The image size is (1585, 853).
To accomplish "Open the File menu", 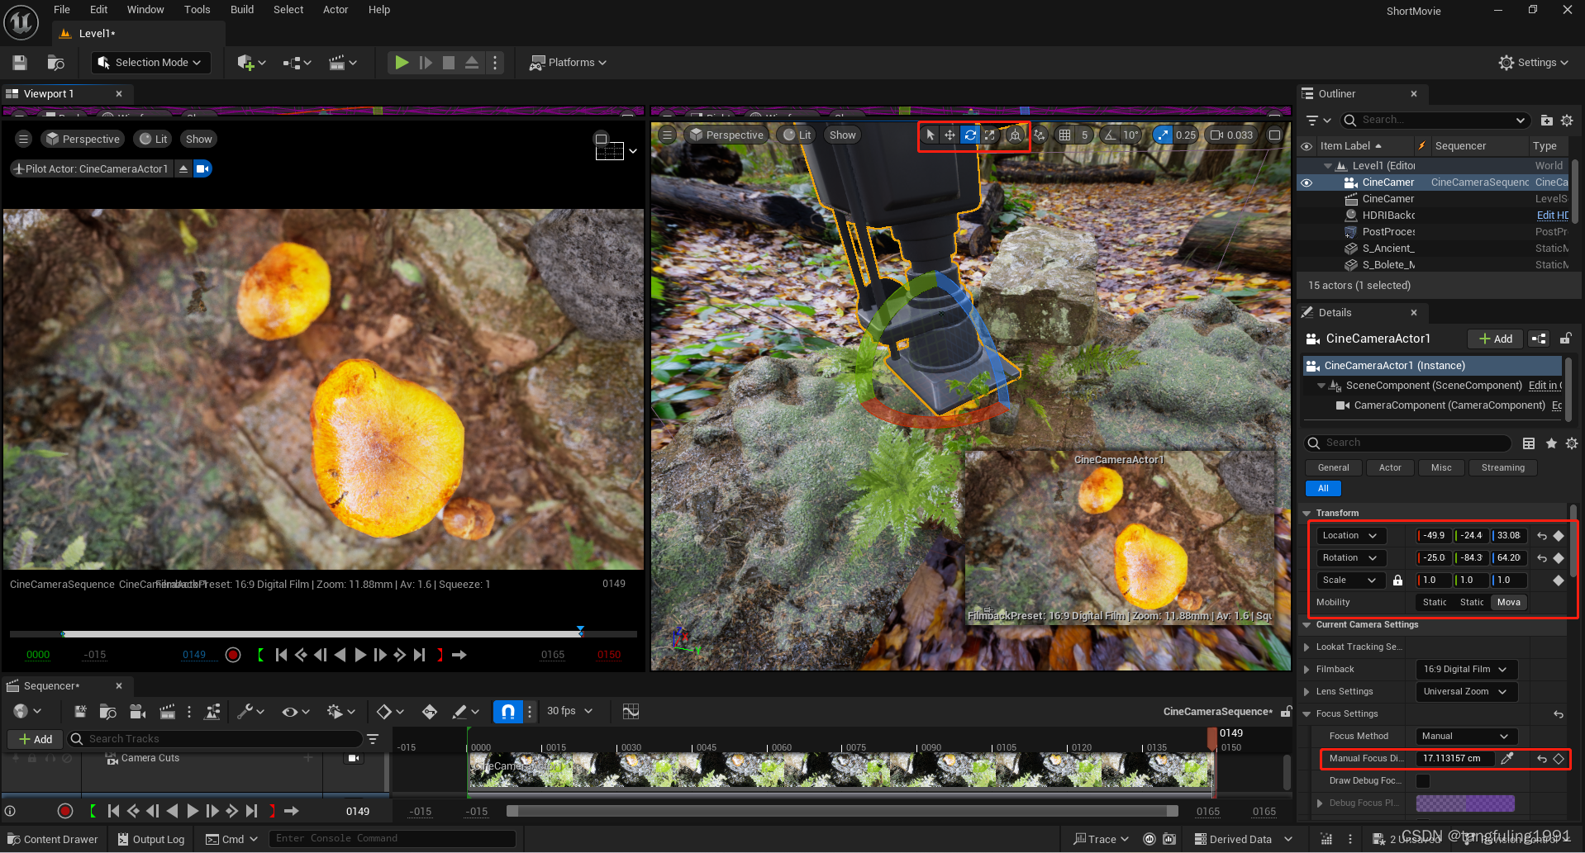I will (x=62, y=10).
